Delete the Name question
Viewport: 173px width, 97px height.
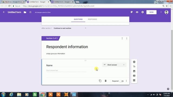tap(106, 81)
